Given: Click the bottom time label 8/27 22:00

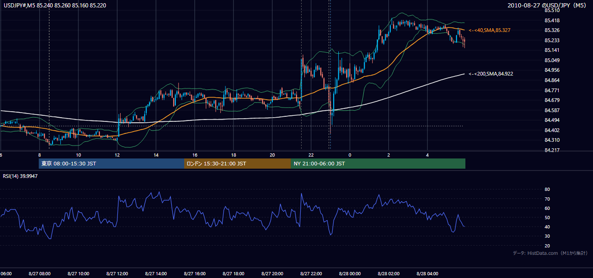Looking at the screenshot, I should (x=311, y=274).
